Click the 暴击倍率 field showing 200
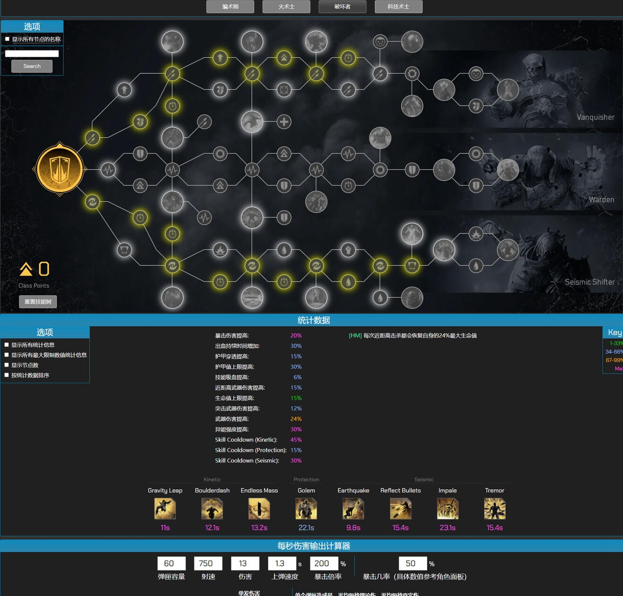This screenshot has width=623, height=596. (x=324, y=563)
